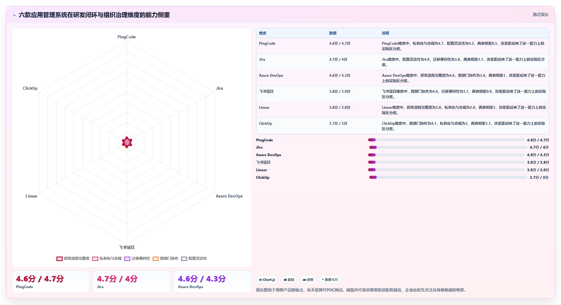The image size is (561, 305).
Task: Click the Azure DevOps progress bar
Action: tap(446, 155)
